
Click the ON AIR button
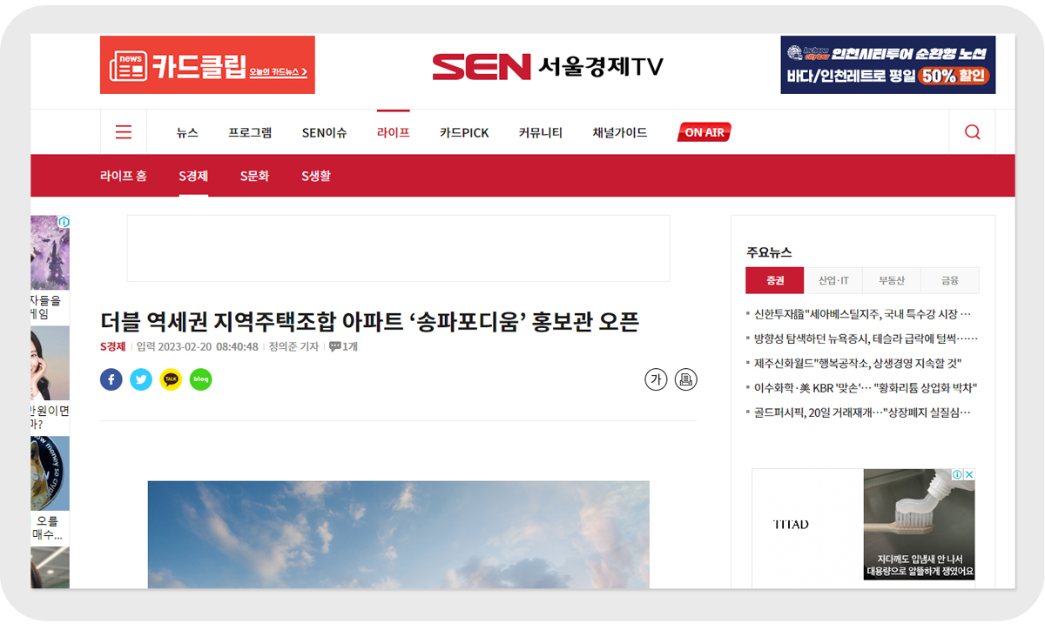(x=704, y=132)
